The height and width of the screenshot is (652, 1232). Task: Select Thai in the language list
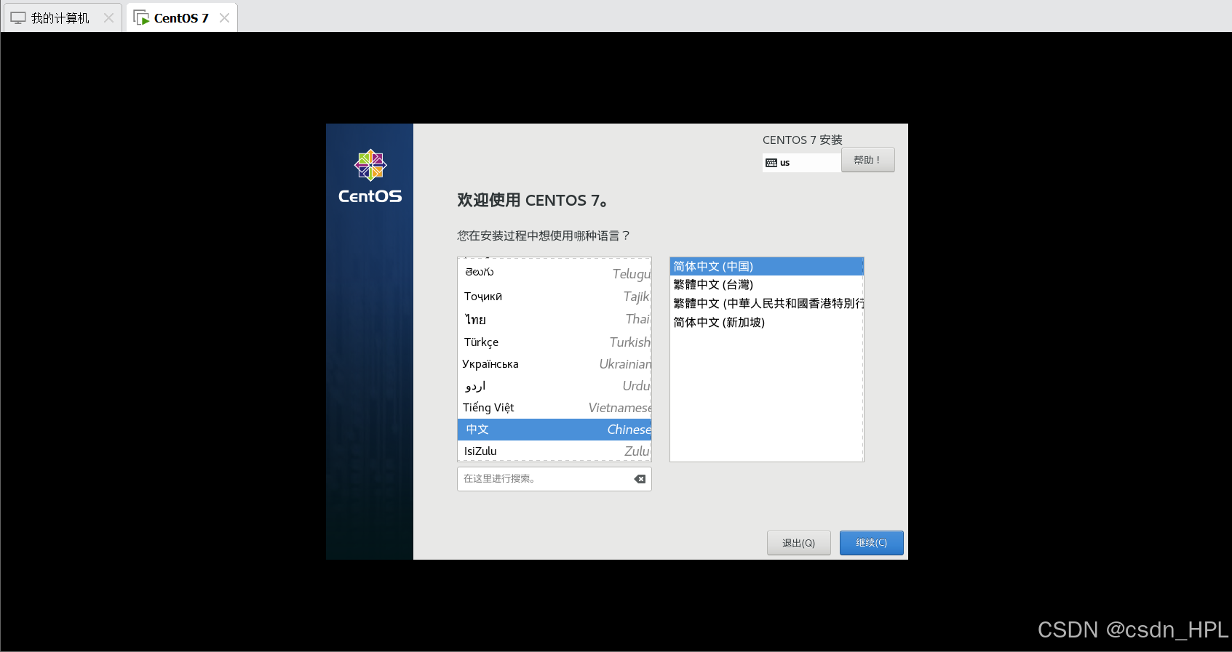(555, 319)
